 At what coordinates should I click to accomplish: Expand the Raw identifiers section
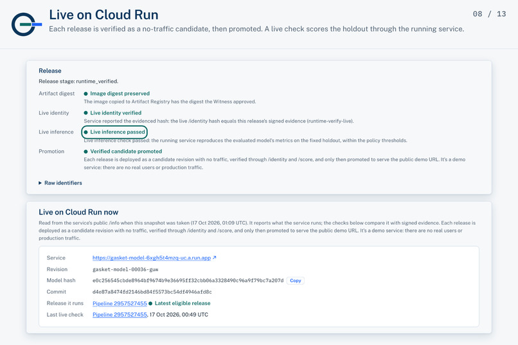[x=60, y=183]
